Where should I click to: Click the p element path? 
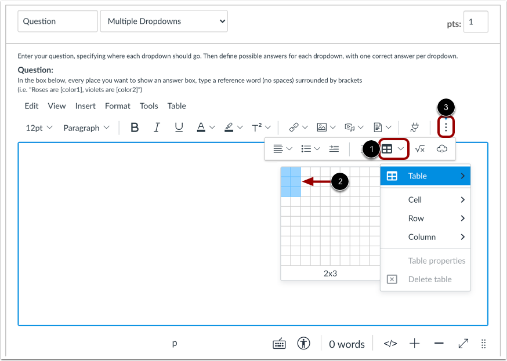[175, 343]
